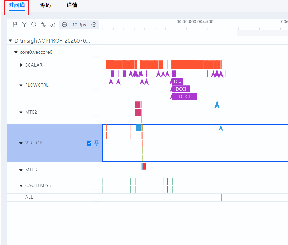Click the circular reset view icon
This screenshot has height=245, width=288.
pos(53,25)
